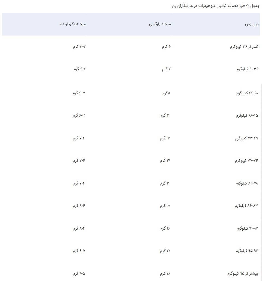Select the '۹۱-۸۷ کیلوگرم' weight cell

[x=247, y=229]
